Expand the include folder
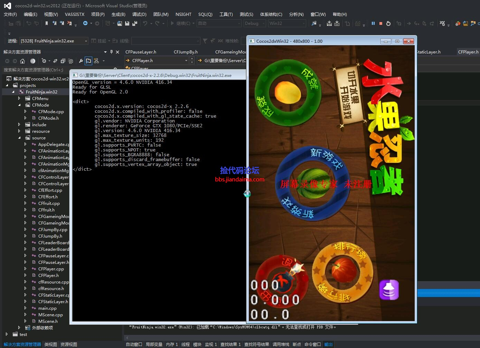This screenshot has width=480, height=348. (x=19, y=125)
